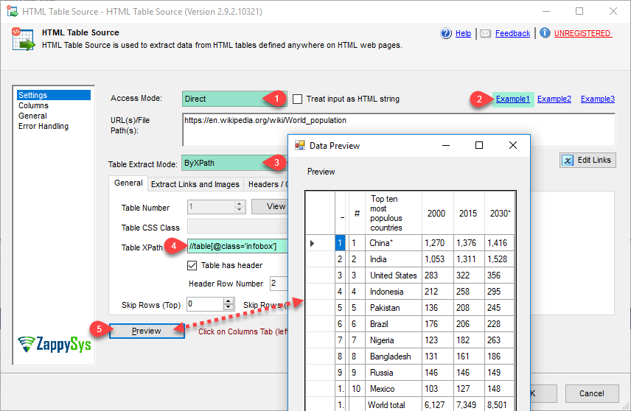The width and height of the screenshot is (631, 411).
Task: Click the Russia cell in preview
Action: click(394, 373)
